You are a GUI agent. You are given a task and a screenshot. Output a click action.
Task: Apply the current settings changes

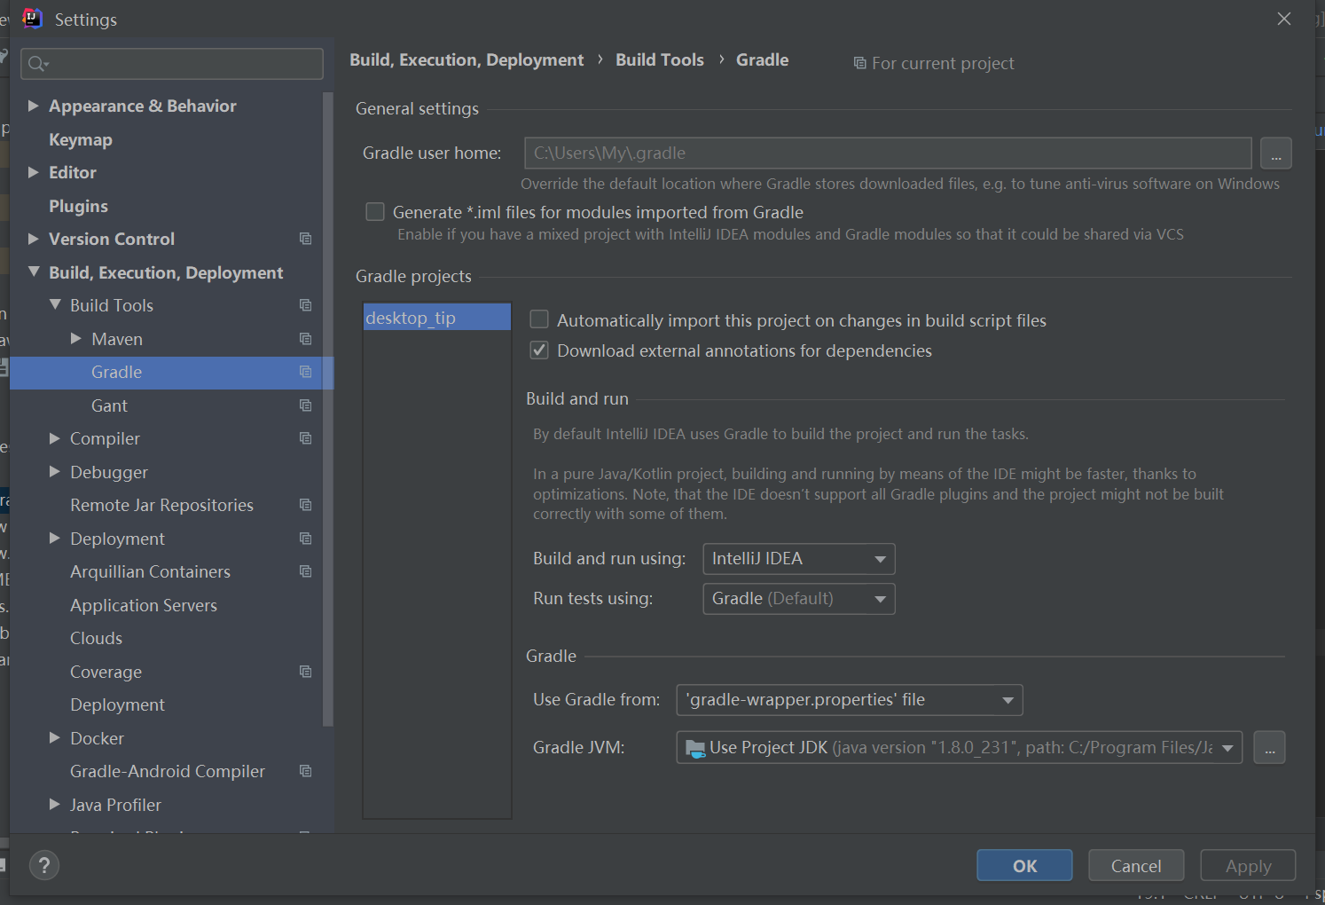1248,865
